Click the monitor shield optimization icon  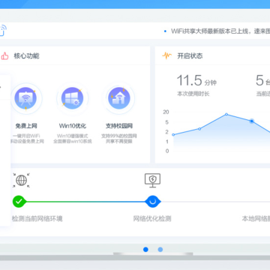point(152,181)
